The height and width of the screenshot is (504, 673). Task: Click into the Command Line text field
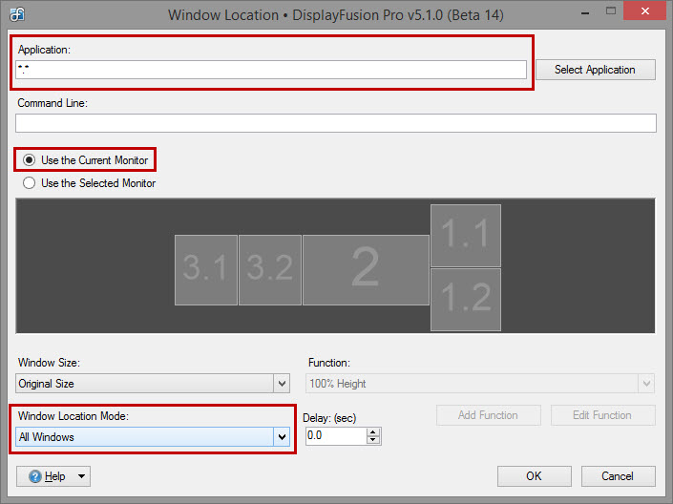click(x=335, y=123)
